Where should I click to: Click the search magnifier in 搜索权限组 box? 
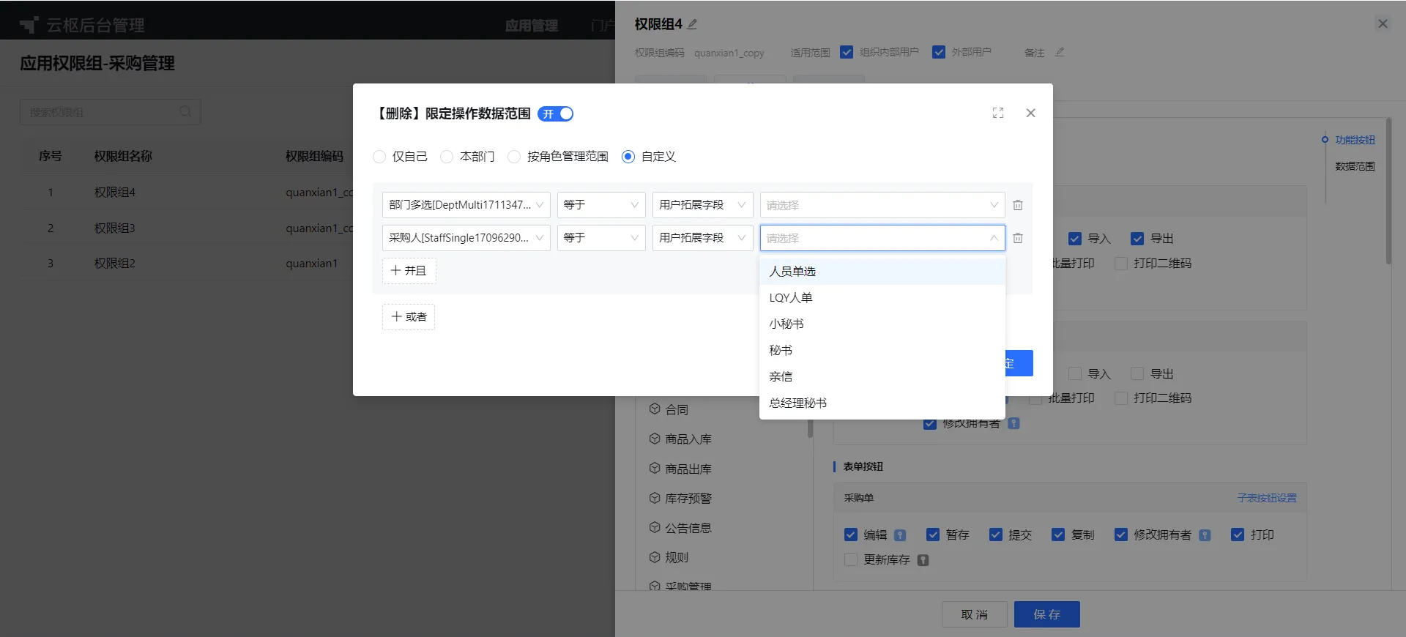pyautogui.click(x=185, y=111)
